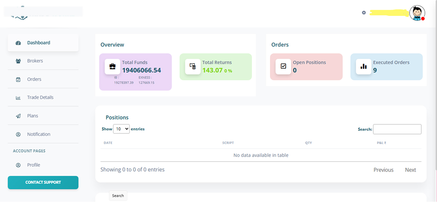Click the Next pagination link
This screenshot has height=202, width=437.
pos(410,170)
